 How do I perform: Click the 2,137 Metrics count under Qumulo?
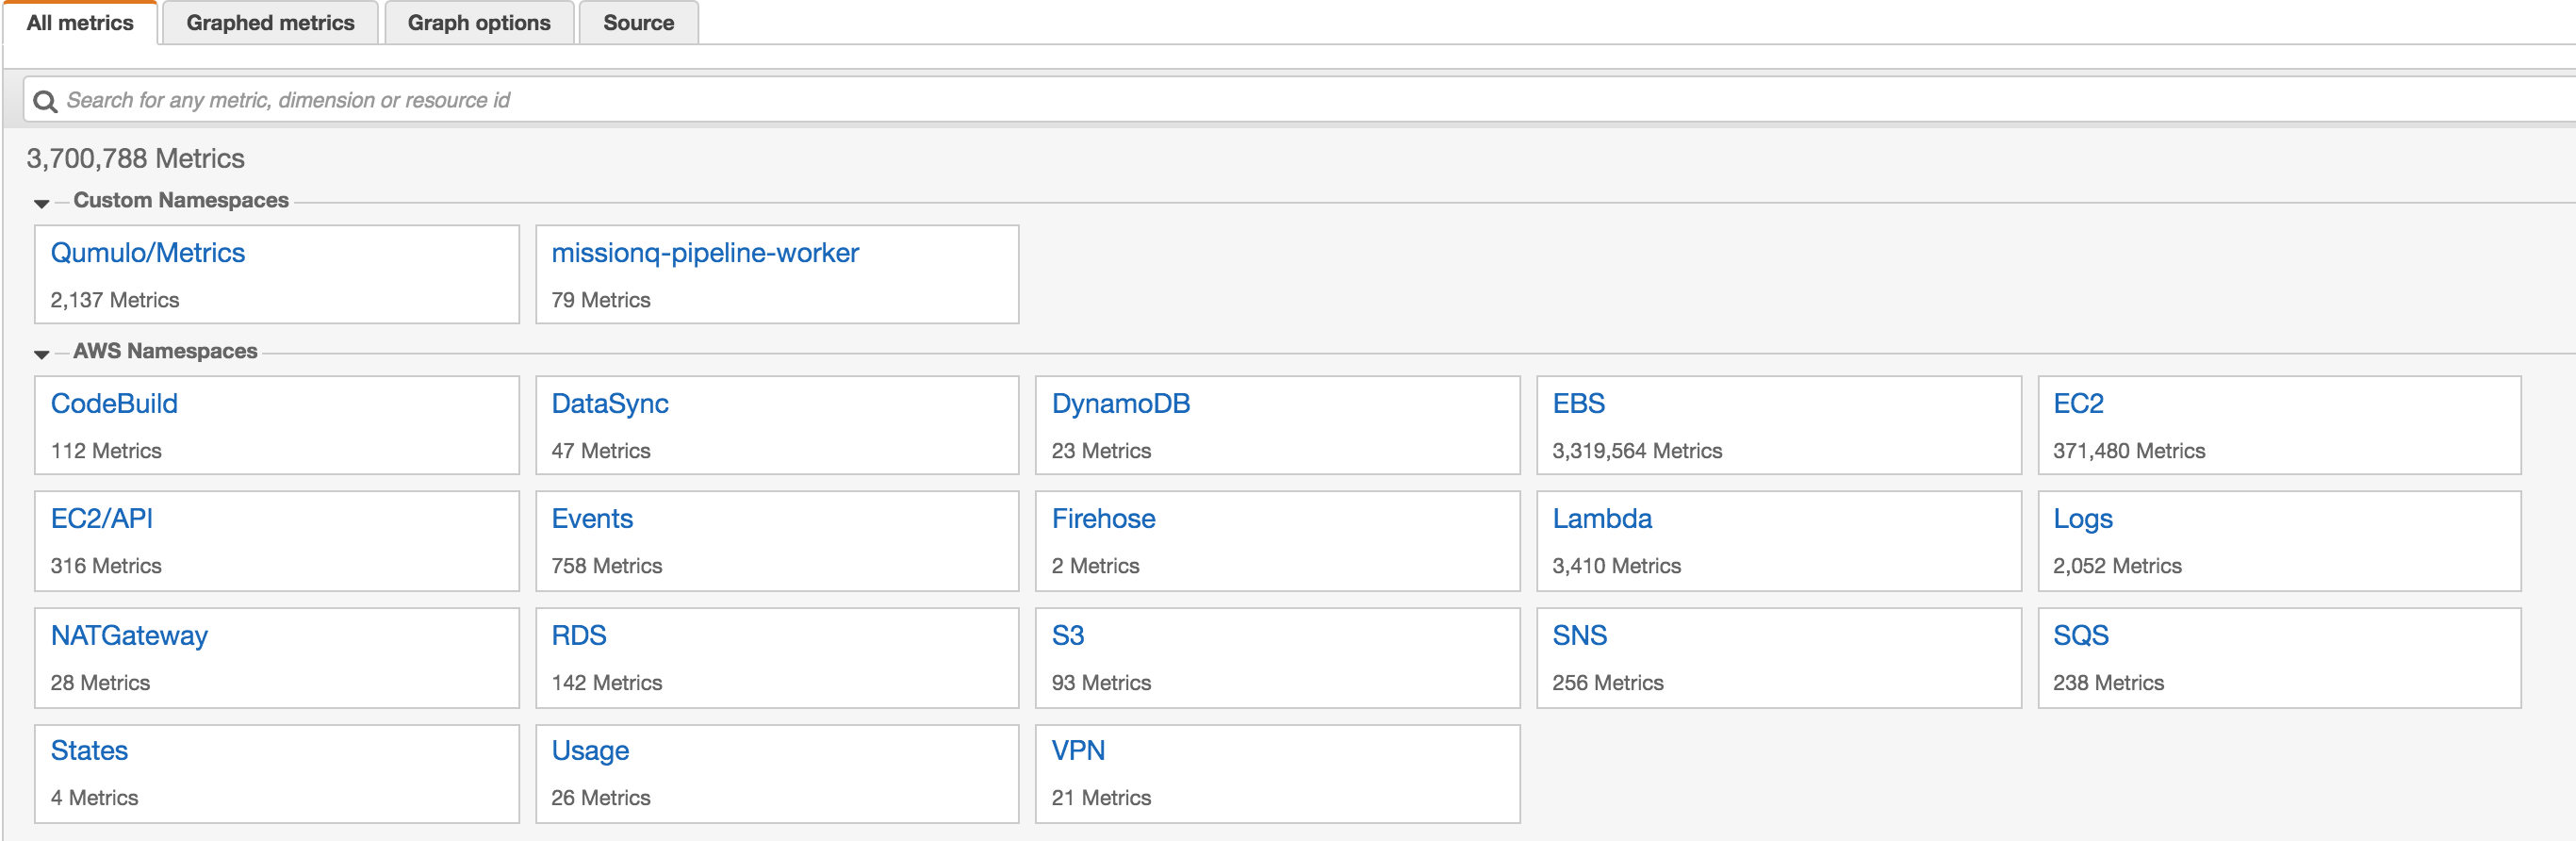tap(115, 300)
